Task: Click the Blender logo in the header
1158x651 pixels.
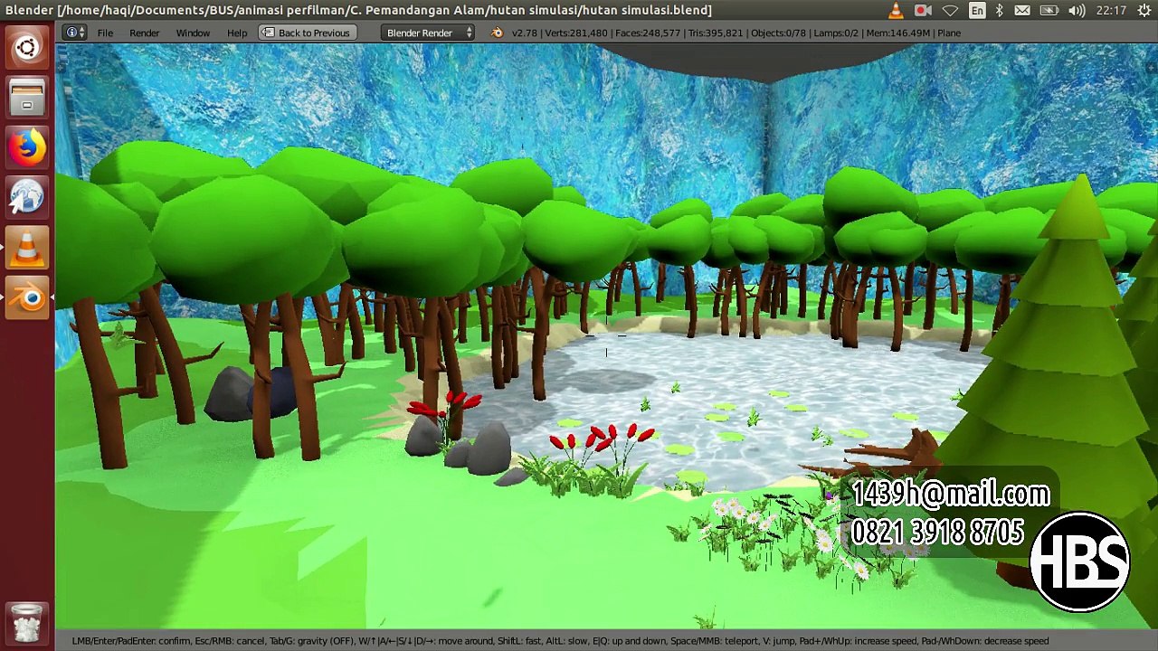Action: click(497, 33)
